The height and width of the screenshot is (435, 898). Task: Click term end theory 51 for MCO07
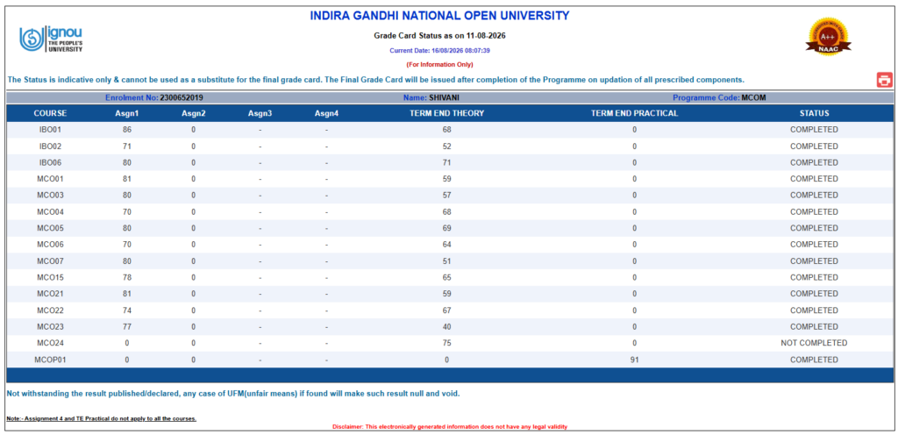pyautogui.click(x=446, y=261)
